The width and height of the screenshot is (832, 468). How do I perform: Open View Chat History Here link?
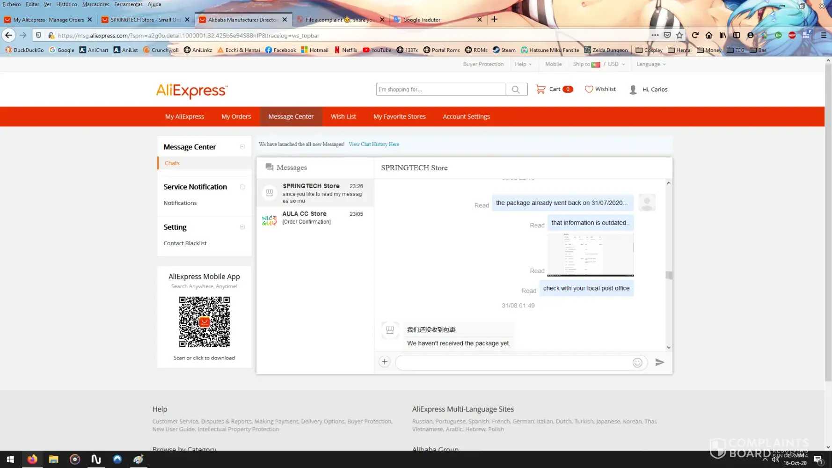pyautogui.click(x=373, y=144)
